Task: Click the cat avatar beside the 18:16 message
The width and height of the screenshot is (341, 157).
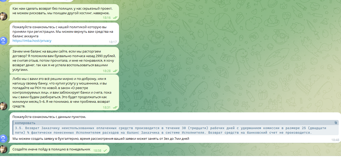Action: (4, 16)
